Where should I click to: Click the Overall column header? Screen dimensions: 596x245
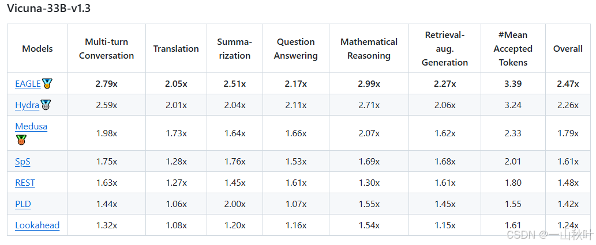568,49
